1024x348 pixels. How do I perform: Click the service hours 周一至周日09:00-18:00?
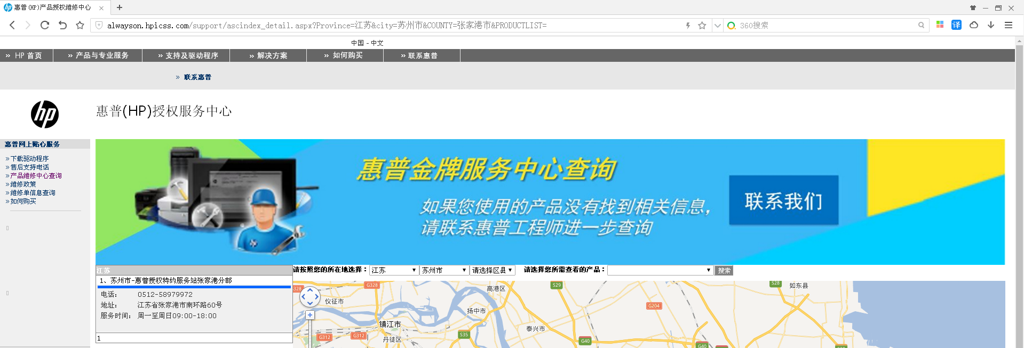click(x=177, y=315)
